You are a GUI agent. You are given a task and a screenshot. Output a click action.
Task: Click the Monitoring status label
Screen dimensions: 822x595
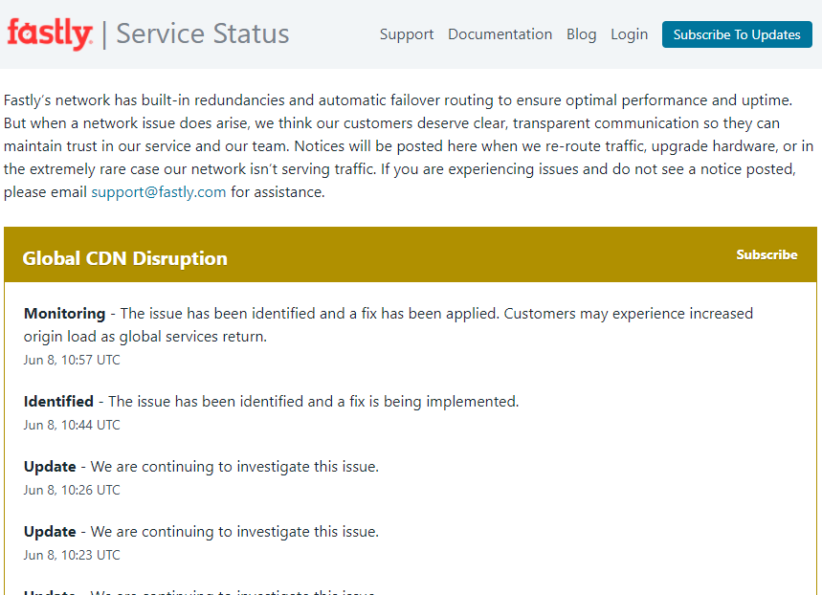coord(64,313)
